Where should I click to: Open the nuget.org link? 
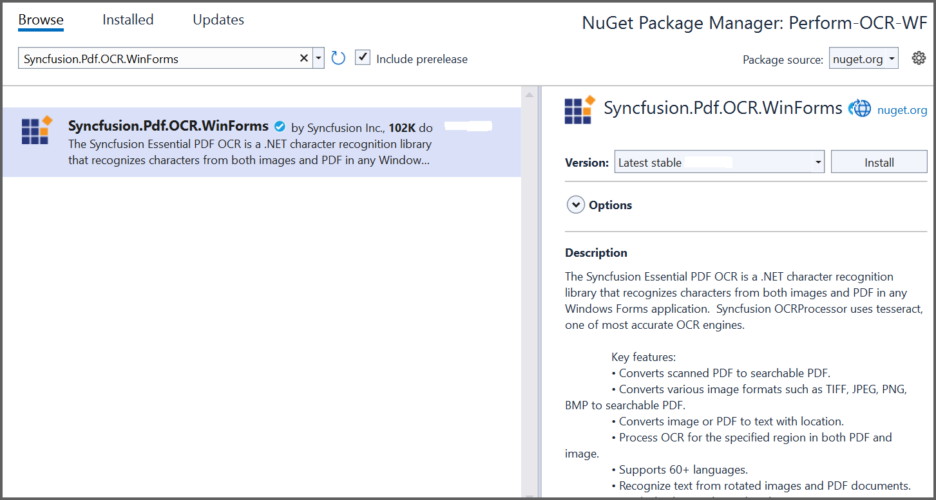point(902,110)
